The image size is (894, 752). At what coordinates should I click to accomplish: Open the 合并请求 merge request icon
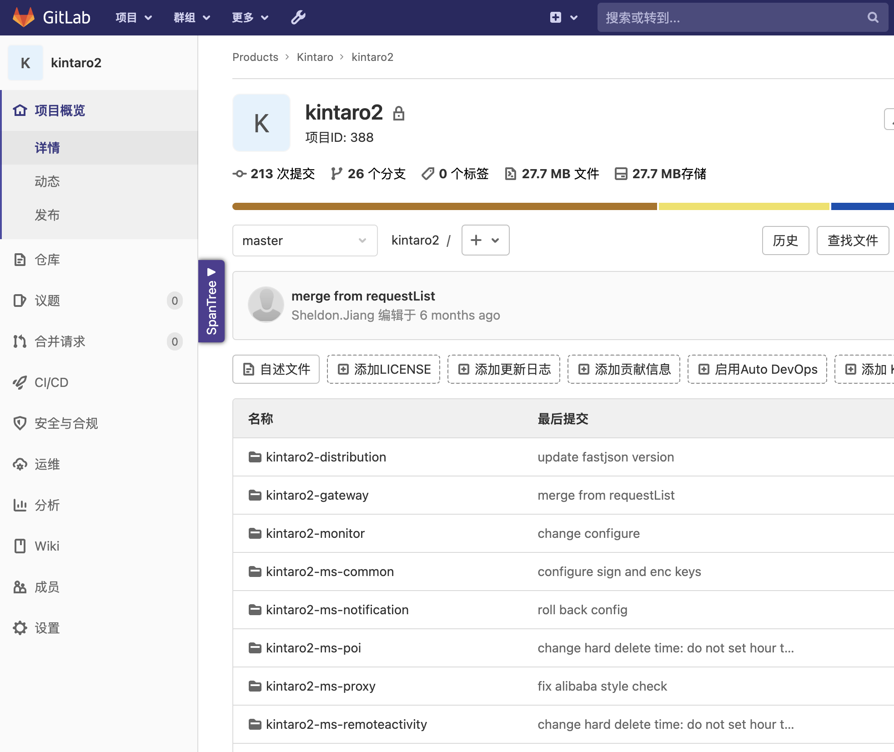pyautogui.click(x=20, y=341)
